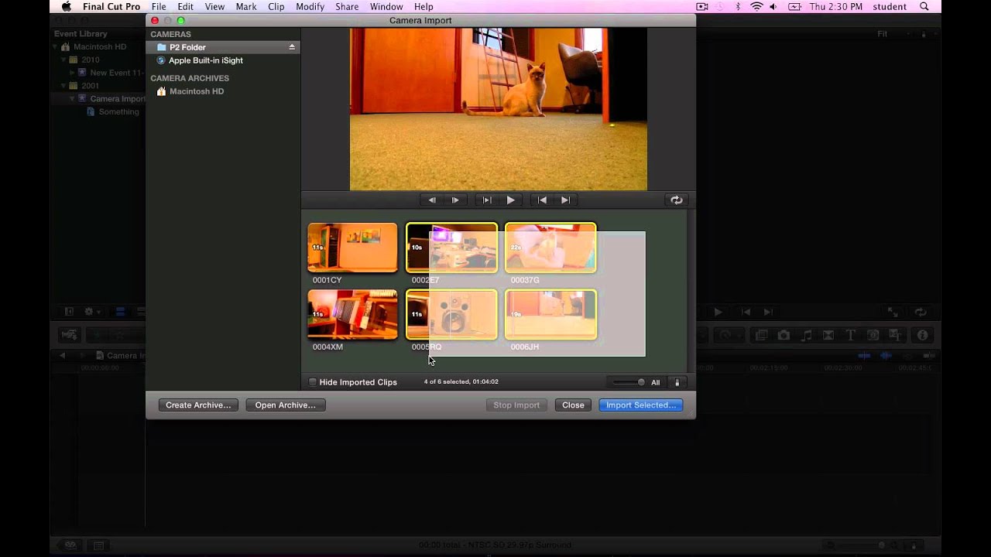The width and height of the screenshot is (991, 557).
Task: Select clip thumbnail 0001CY
Action: pos(352,248)
